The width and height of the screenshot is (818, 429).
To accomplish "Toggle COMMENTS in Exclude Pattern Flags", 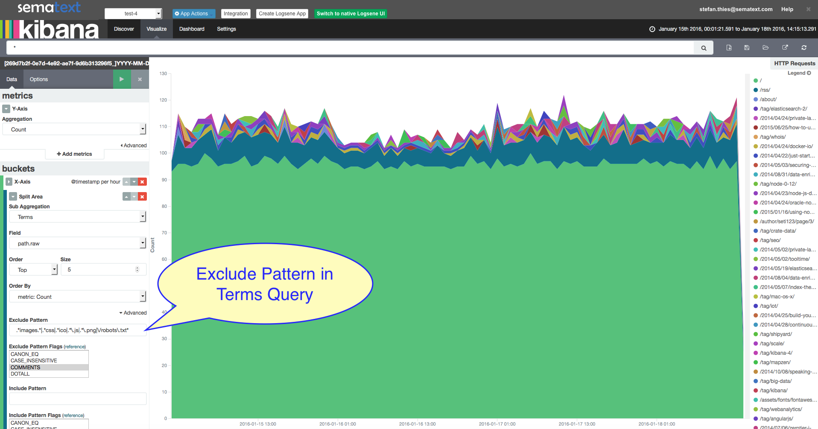I will click(x=49, y=368).
